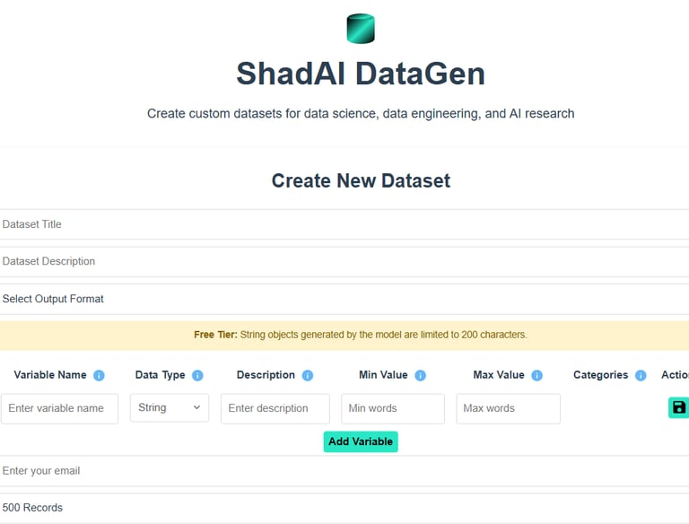Click the info icon beside Description

tap(308, 376)
